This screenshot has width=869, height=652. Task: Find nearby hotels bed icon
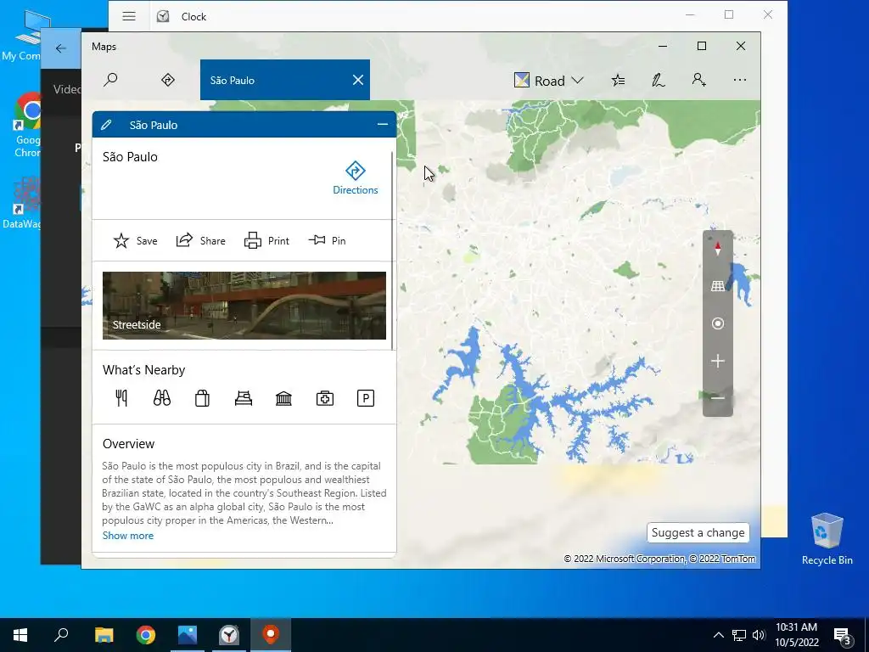pos(244,398)
